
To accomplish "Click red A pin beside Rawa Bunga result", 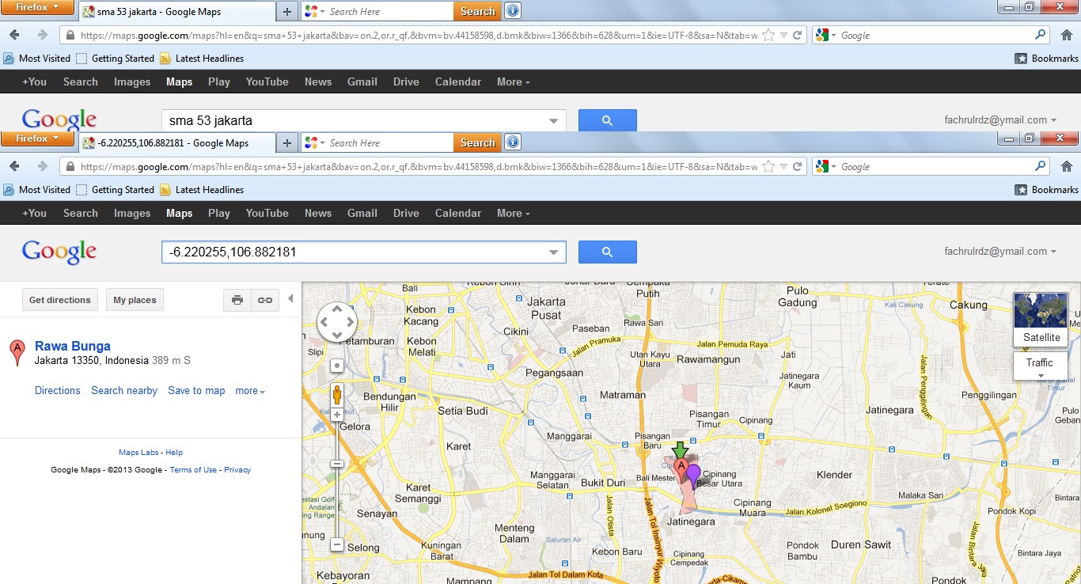I will pyautogui.click(x=17, y=352).
